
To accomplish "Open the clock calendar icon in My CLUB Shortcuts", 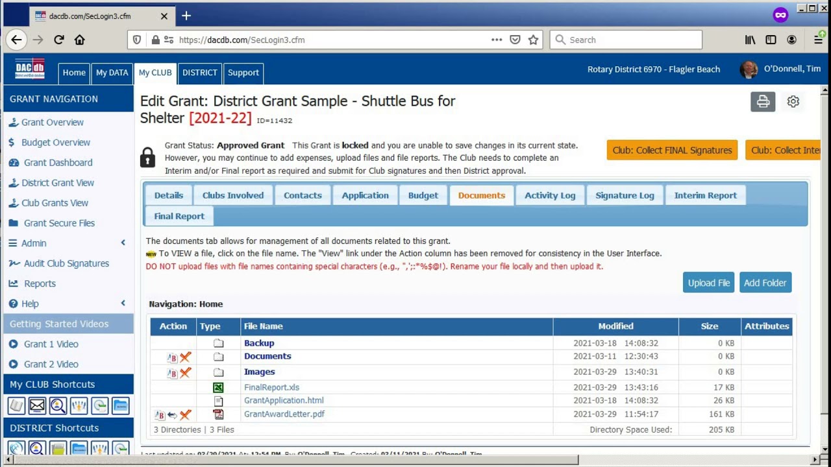I will click(x=99, y=406).
